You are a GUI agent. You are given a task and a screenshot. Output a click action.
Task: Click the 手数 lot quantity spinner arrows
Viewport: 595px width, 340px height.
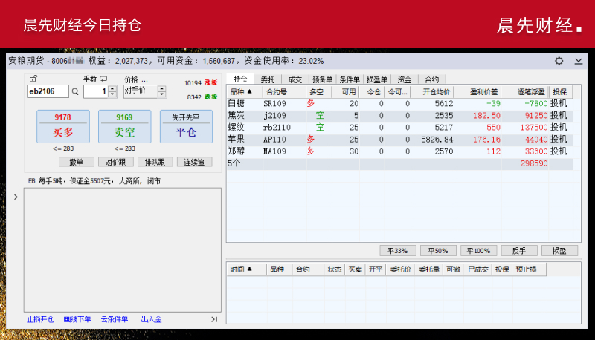(112, 91)
